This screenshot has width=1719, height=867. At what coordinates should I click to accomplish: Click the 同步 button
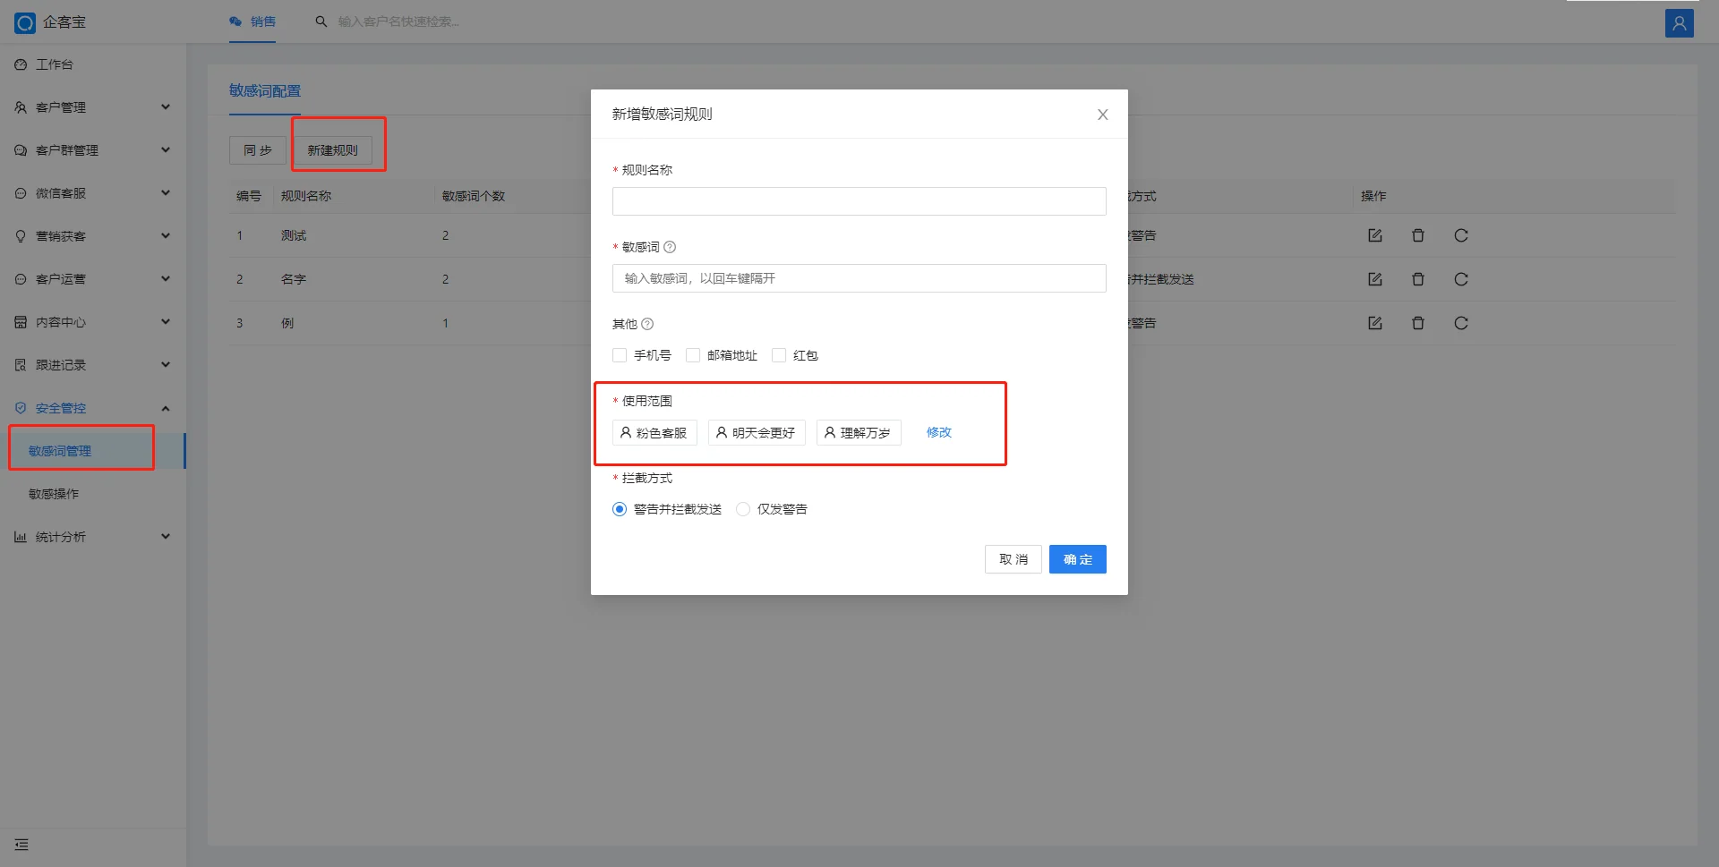pyautogui.click(x=258, y=150)
